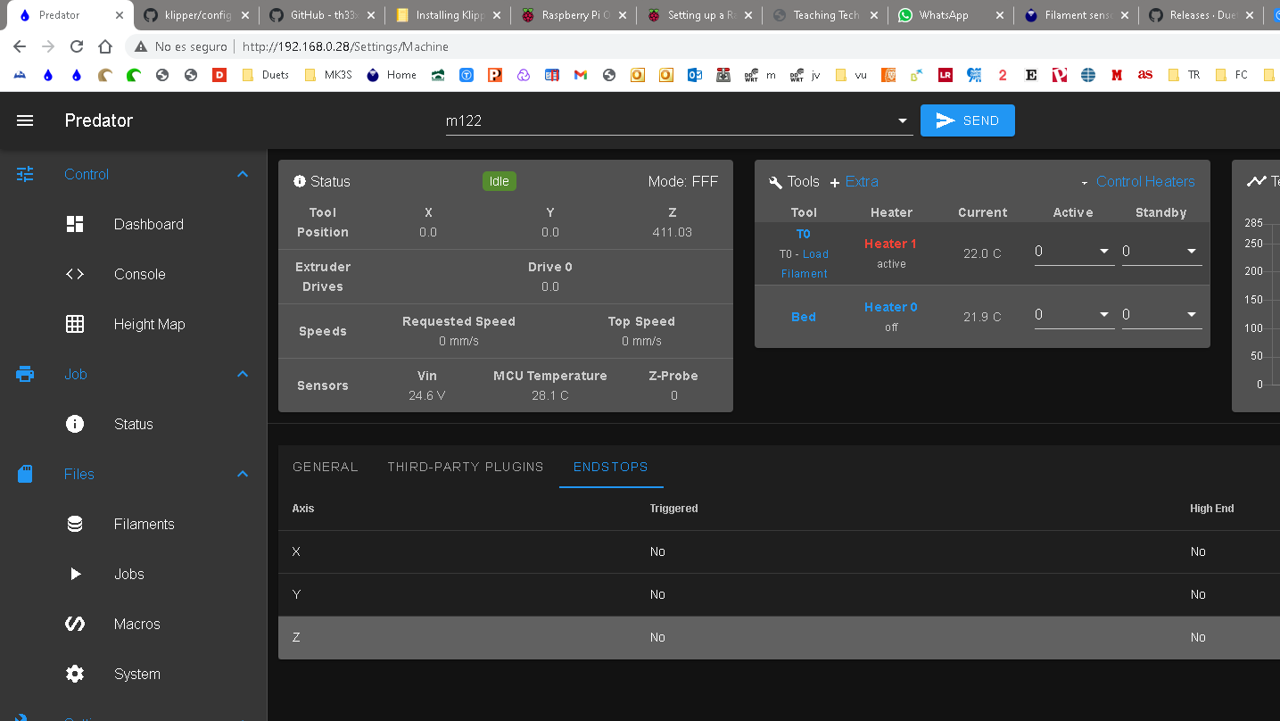Click the browser address bar URL
Viewport: 1280px width, 721px height.
(x=345, y=46)
